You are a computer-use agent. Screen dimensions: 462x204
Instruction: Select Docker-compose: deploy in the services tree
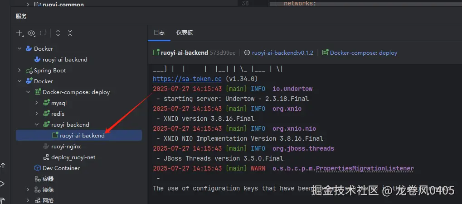(x=76, y=92)
